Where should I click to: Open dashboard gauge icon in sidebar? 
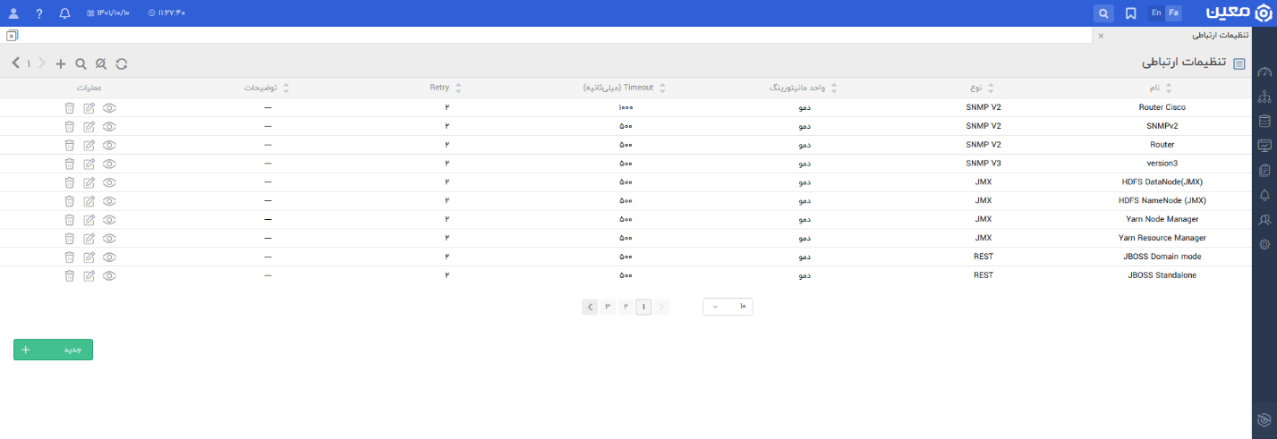1264,73
